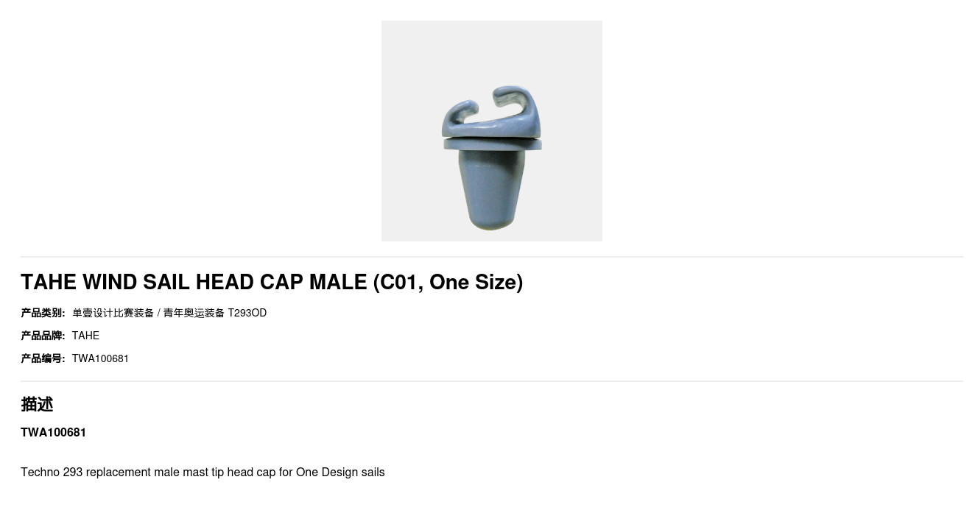Click the Techno 293 replacement description sentence
Viewport: 978px width, 513px height.
click(203, 472)
